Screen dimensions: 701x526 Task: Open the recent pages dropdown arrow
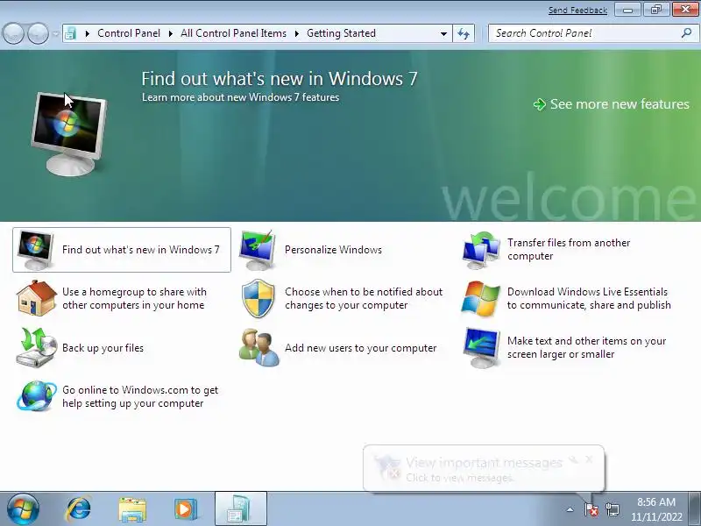tap(55, 33)
